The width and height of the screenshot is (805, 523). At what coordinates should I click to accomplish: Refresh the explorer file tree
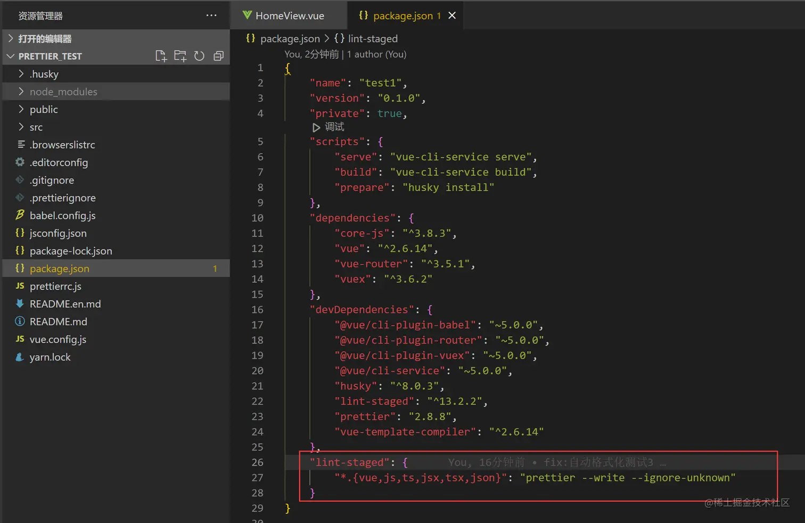coord(199,56)
